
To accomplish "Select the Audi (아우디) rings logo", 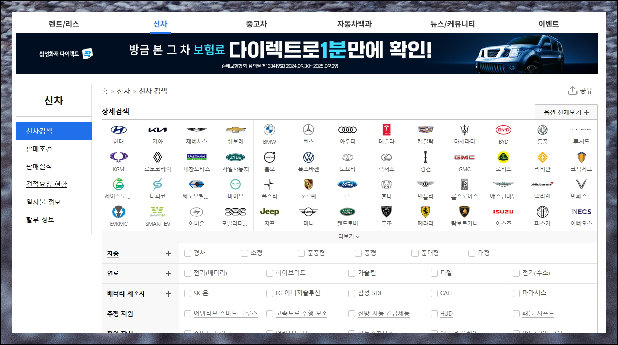I will [x=347, y=130].
